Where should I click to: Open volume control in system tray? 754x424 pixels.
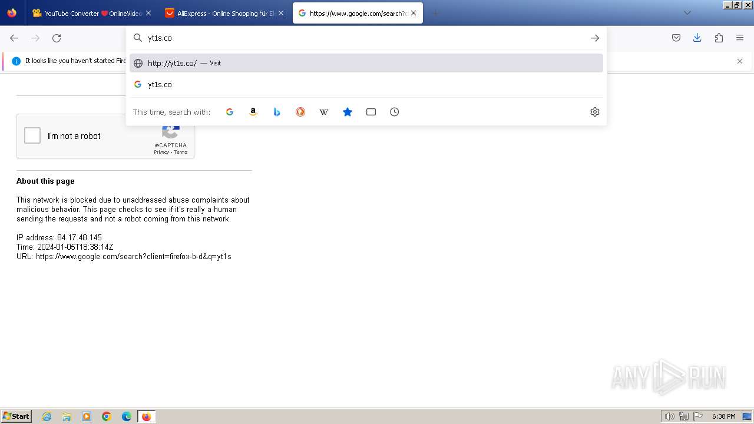point(669,416)
